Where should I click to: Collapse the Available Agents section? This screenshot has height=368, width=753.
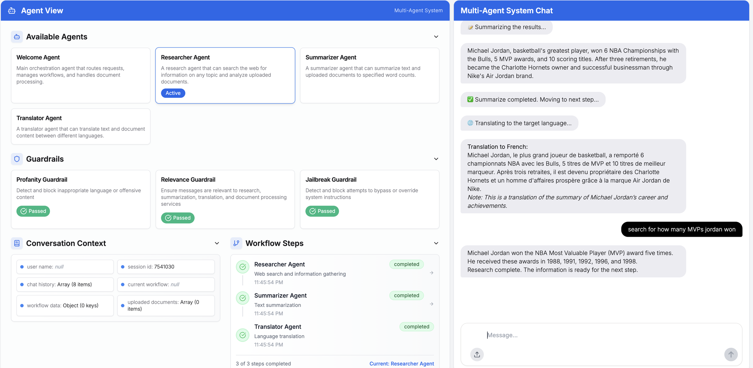436,36
